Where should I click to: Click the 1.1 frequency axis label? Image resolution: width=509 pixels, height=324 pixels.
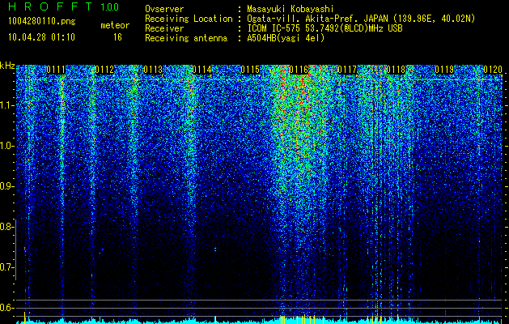[6, 105]
